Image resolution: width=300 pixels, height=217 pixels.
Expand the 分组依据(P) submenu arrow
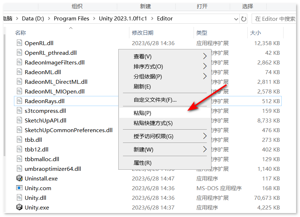205,76
